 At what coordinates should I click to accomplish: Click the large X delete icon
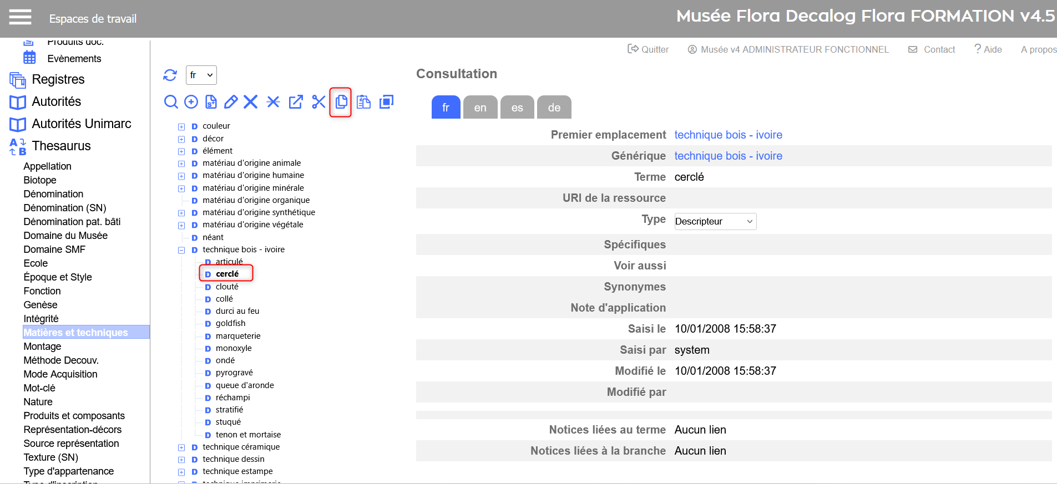click(x=251, y=102)
